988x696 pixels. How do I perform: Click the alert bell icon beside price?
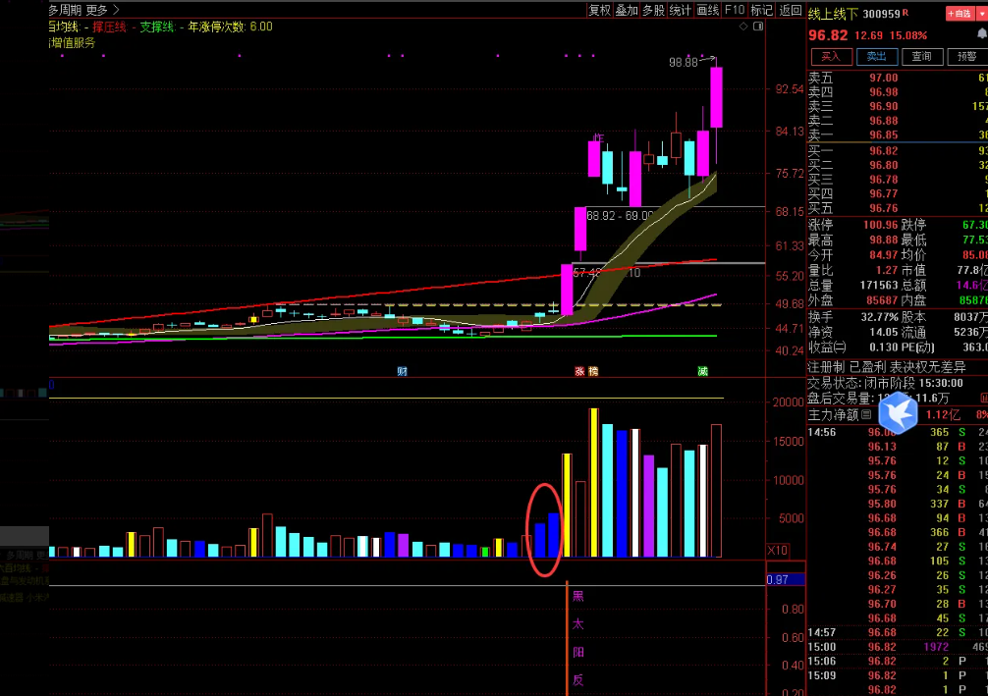(x=981, y=34)
